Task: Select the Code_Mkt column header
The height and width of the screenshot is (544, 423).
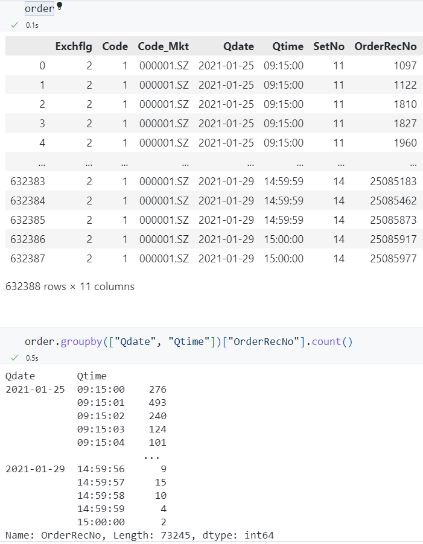Action: coord(163,46)
